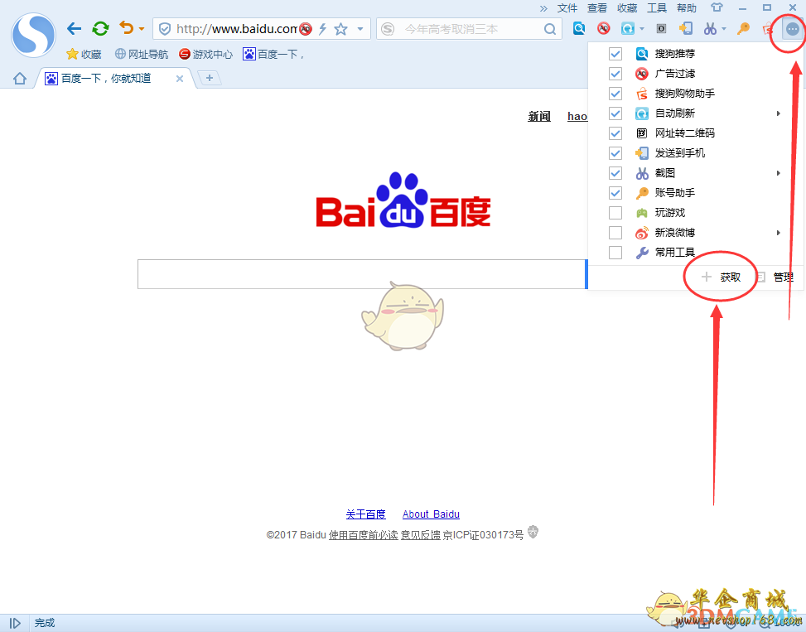
Task: Open auto-refresh toolbar dropdown arrow
Action: coord(642,29)
